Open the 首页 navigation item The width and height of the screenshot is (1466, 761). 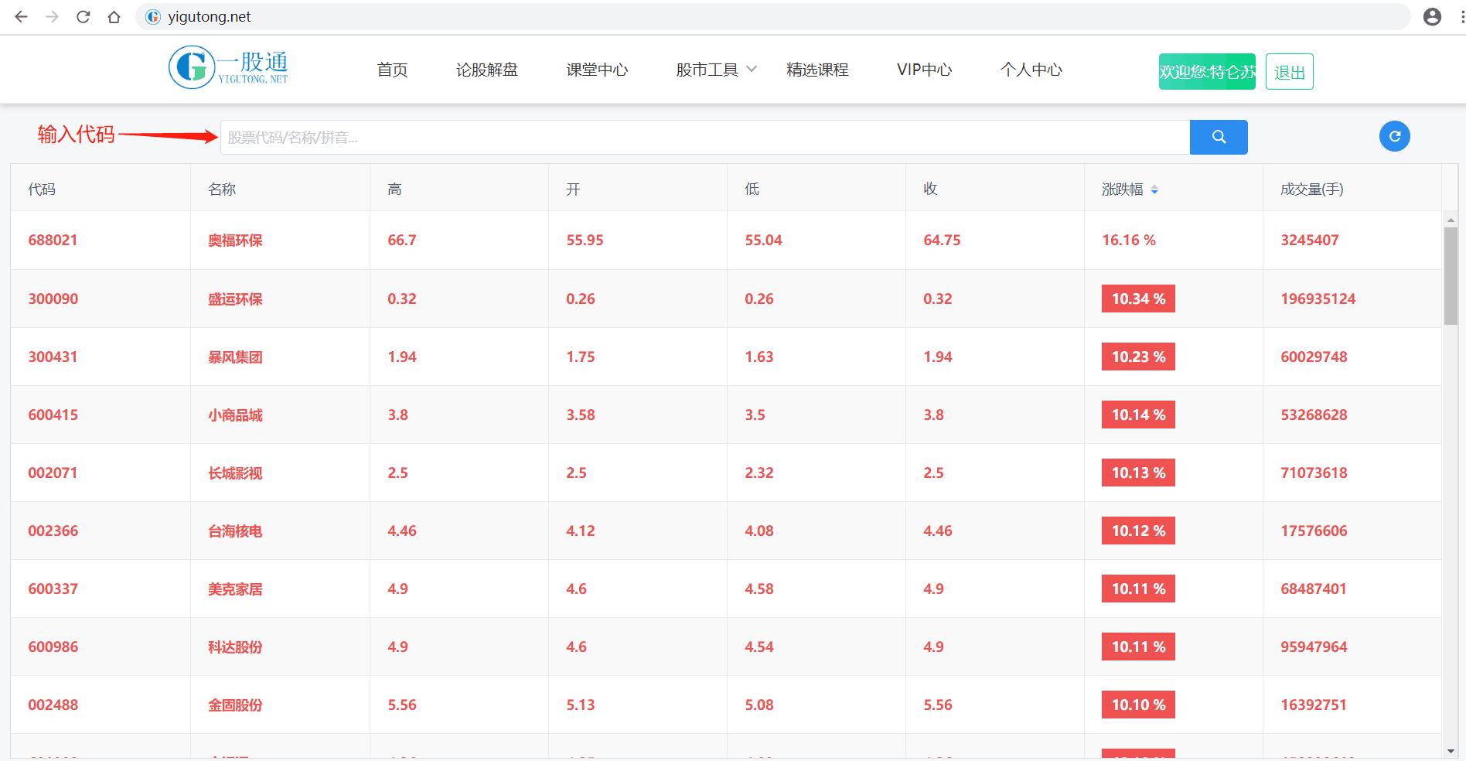[x=393, y=70]
